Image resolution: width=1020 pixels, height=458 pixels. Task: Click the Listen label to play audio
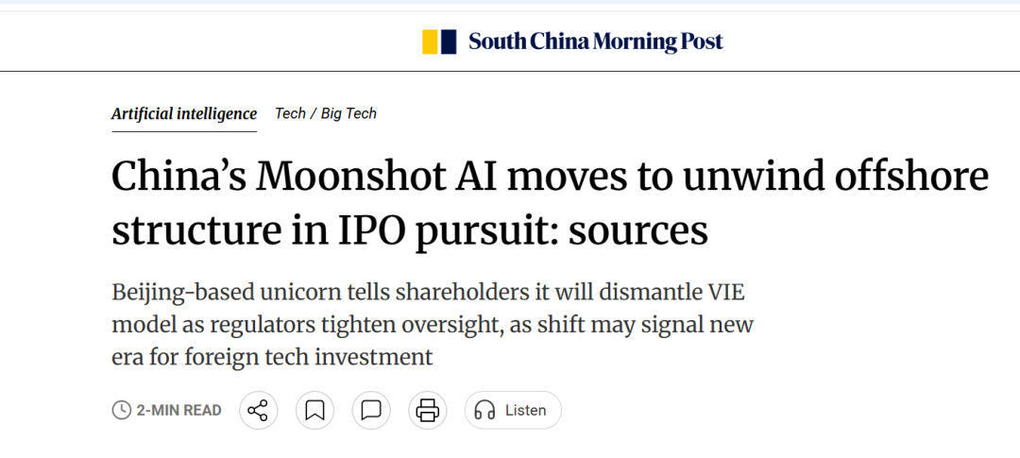click(526, 411)
